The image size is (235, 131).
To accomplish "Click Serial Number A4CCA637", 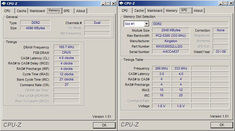I will (171, 51).
